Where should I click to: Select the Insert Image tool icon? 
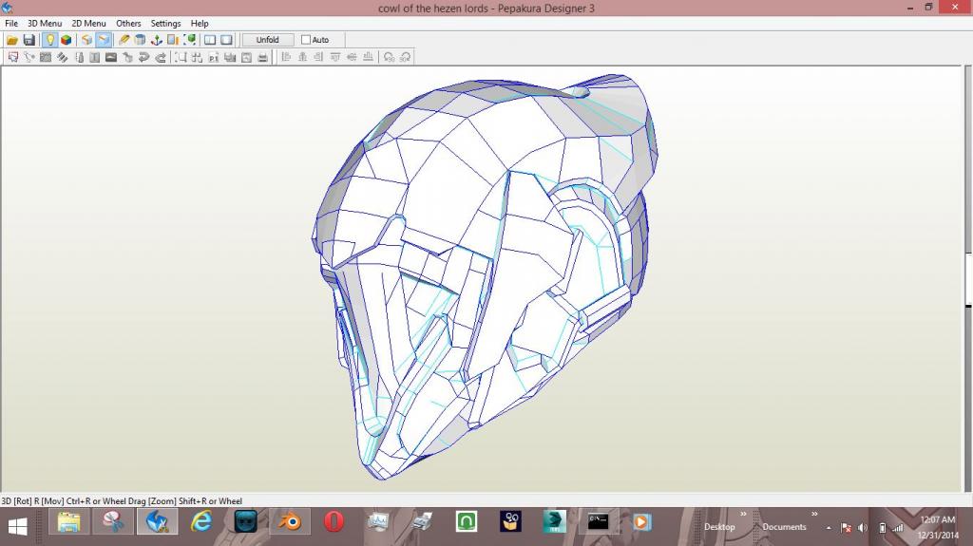point(111,57)
